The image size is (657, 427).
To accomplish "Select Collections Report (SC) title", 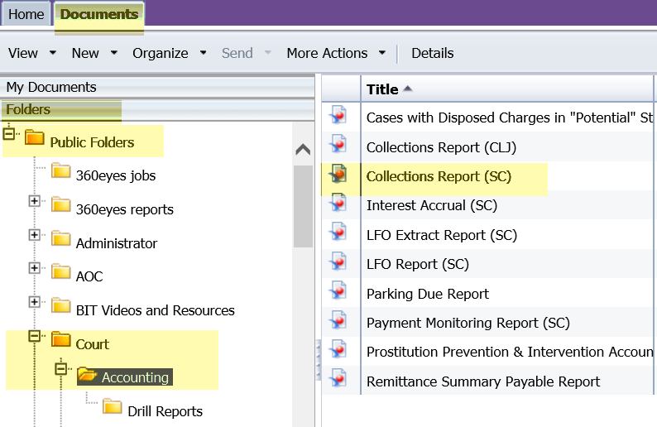I will [x=439, y=176].
